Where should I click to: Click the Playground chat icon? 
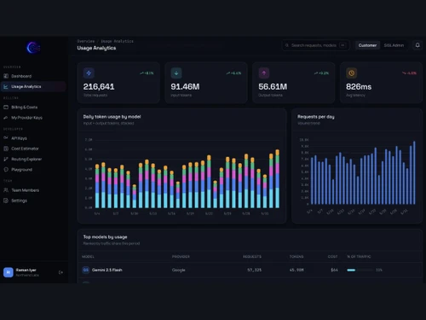tap(6, 170)
